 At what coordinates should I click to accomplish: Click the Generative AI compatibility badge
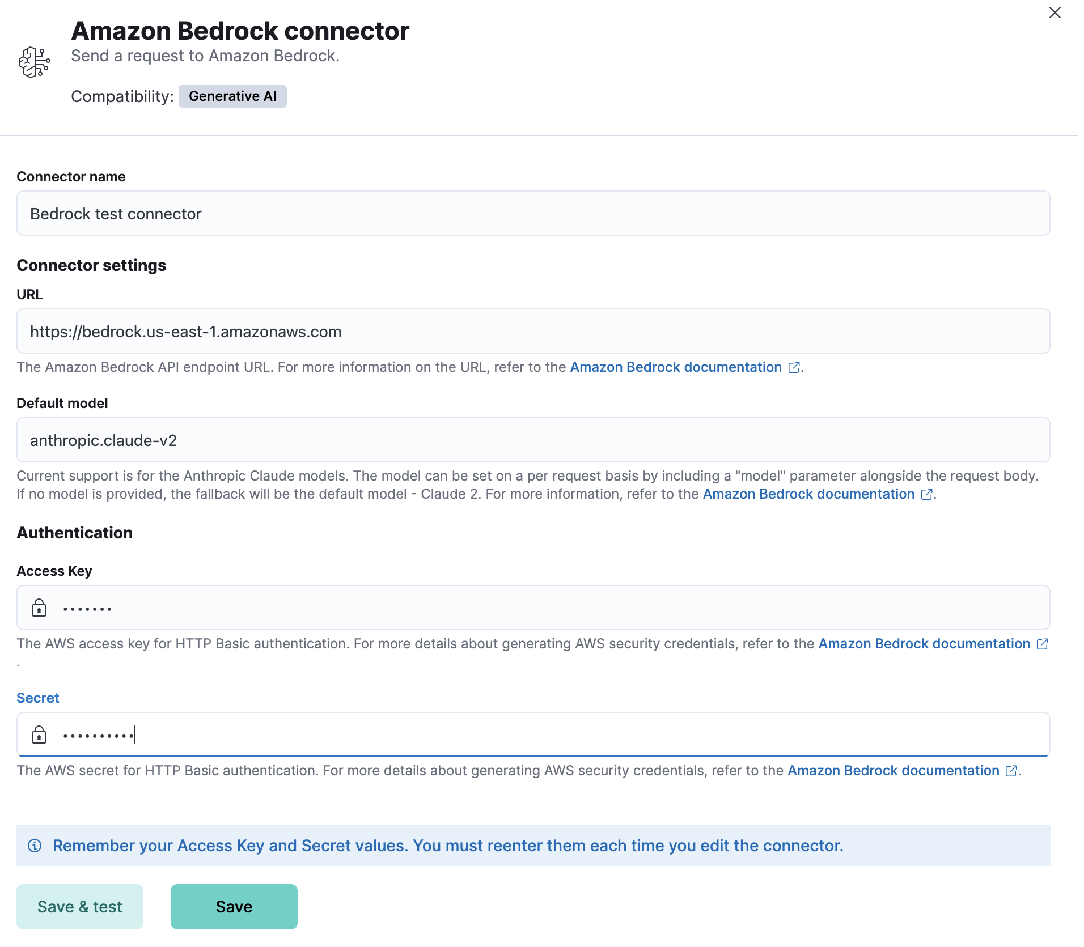[232, 96]
